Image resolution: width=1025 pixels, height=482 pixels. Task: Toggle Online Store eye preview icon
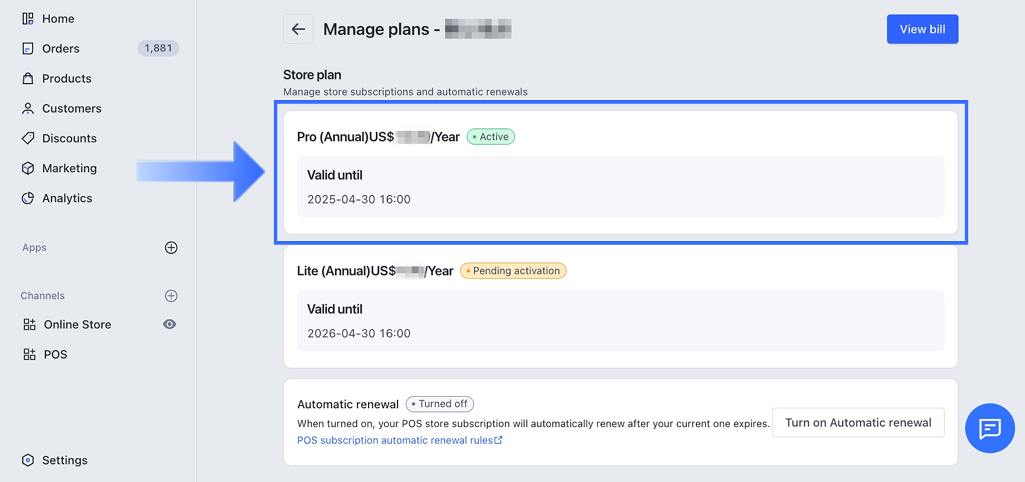click(169, 324)
